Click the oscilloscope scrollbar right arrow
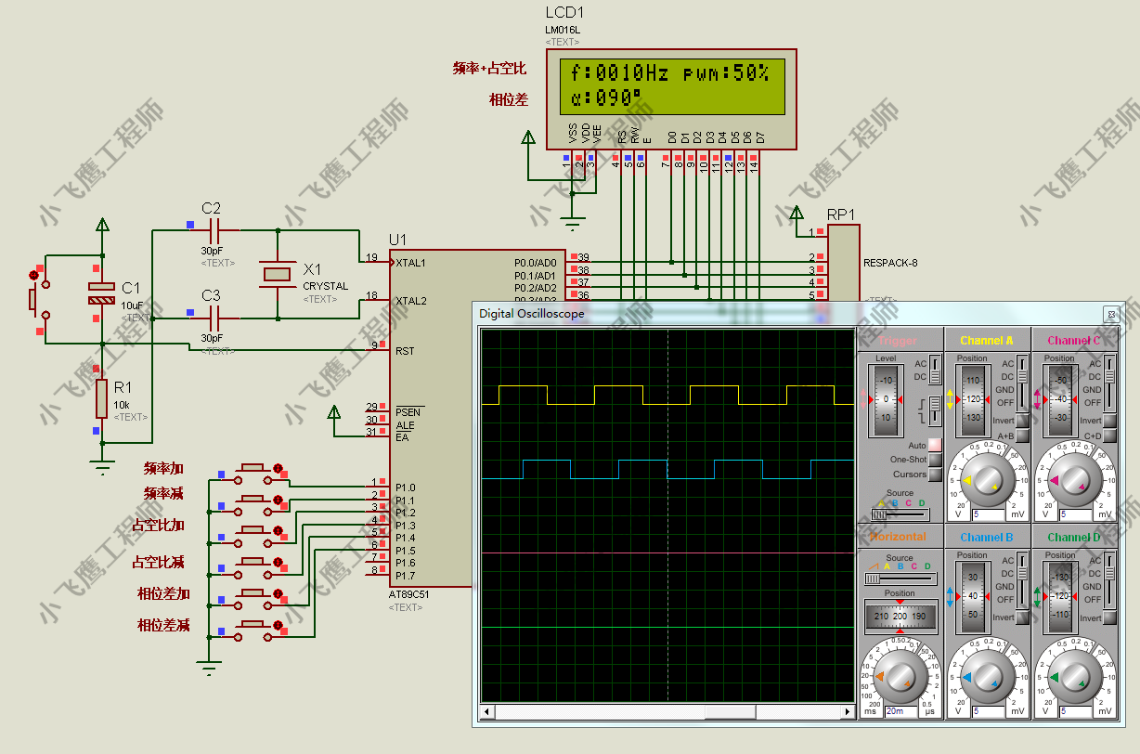Viewport: 1140px width, 754px height. click(847, 712)
